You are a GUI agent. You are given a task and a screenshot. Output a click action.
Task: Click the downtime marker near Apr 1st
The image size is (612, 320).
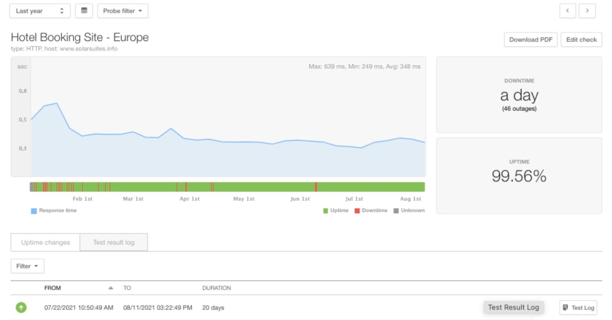tap(186, 187)
